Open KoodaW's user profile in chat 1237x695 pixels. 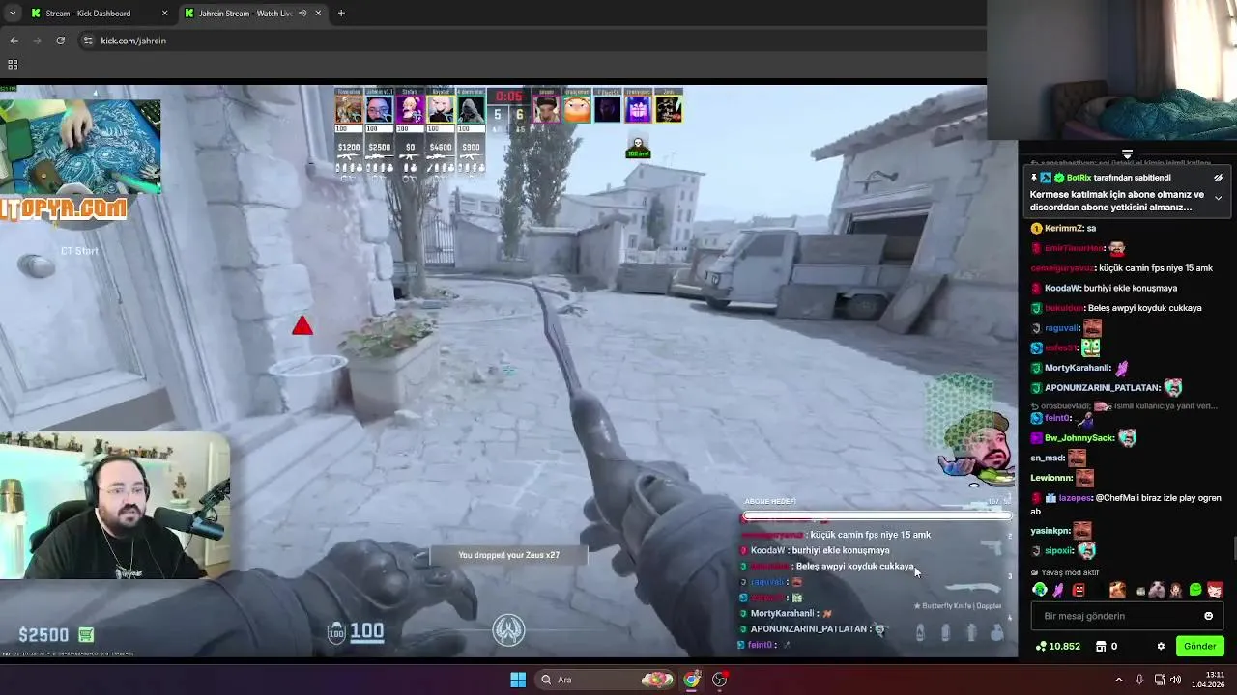click(x=1061, y=288)
